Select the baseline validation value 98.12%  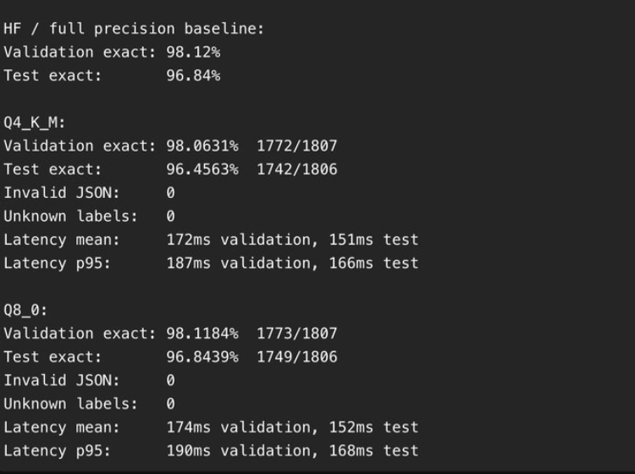click(x=193, y=52)
